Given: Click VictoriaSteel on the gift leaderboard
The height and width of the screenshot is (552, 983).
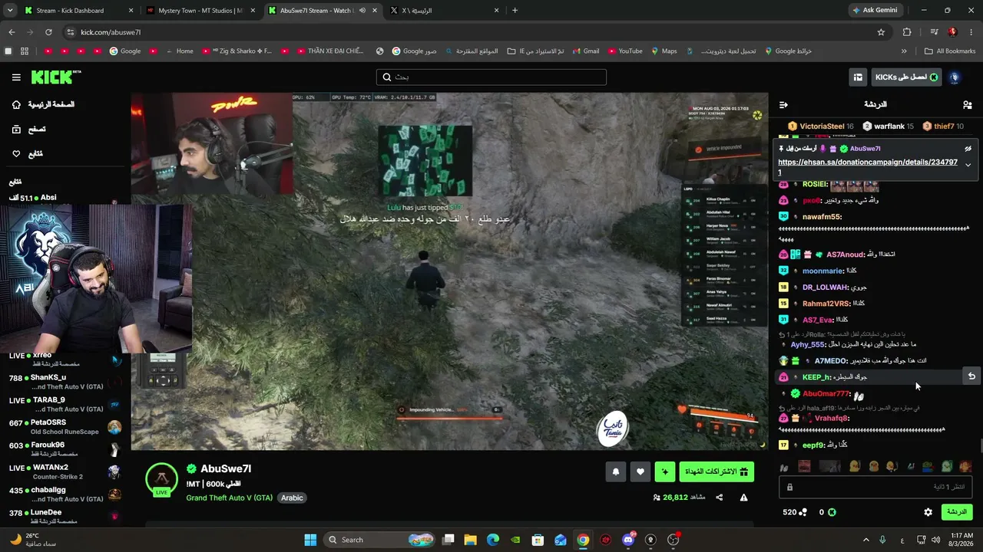Looking at the screenshot, I should [x=820, y=126].
